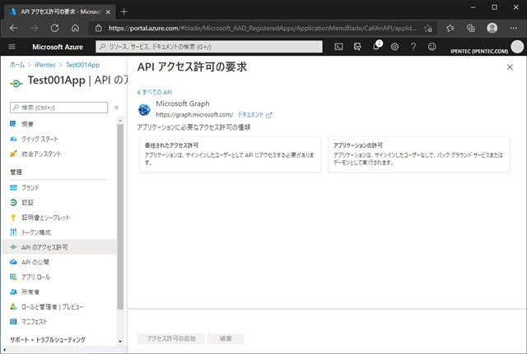The height and width of the screenshot is (354, 527).
Task: Open a new browser tab
Action: coord(124,11)
